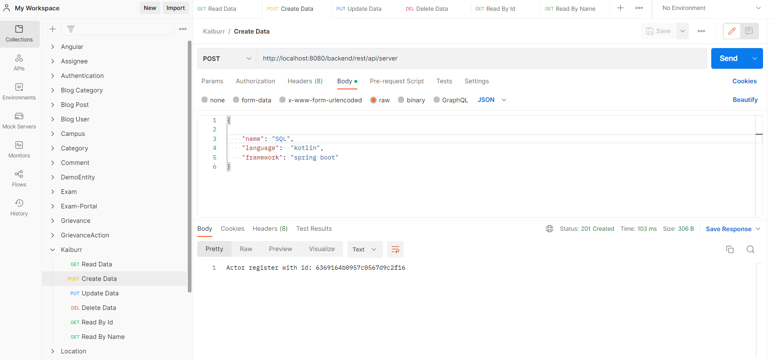Click the collections search filter field

pyautogui.click(x=118, y=29)
